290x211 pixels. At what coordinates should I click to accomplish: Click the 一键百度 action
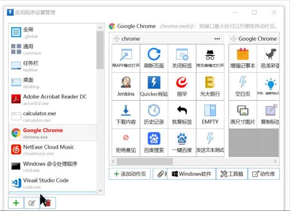pos(182,143)
